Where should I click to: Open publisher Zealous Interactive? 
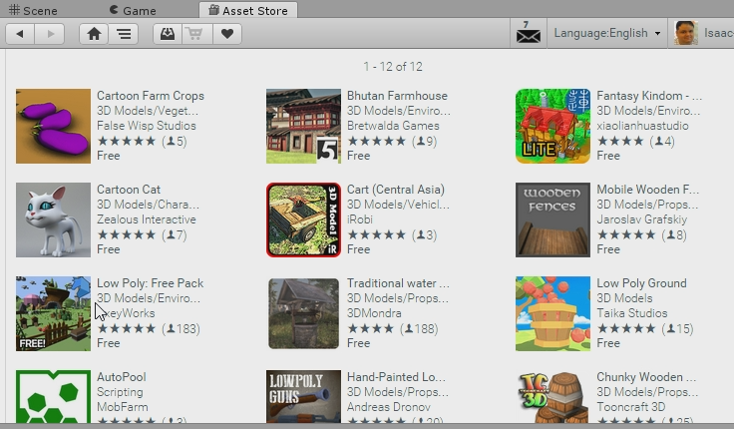click(146, 219)
